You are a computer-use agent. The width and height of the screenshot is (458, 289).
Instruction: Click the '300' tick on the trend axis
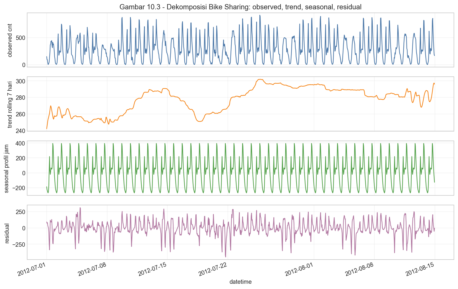pyautogui.click(x=20, y=81)
